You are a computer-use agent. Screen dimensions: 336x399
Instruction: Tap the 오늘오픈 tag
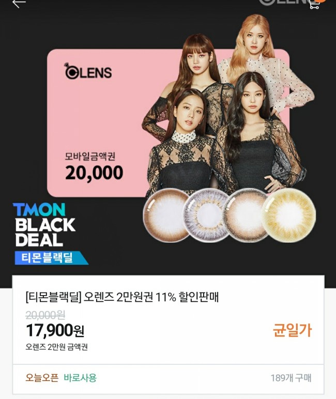click(42, 378)
